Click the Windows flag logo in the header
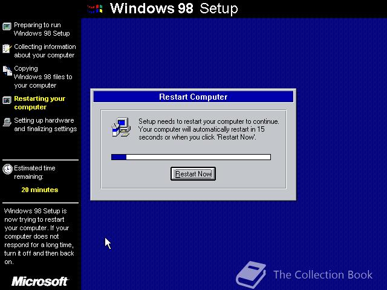This screenshot has height=290, width=387. coord(95,9)
